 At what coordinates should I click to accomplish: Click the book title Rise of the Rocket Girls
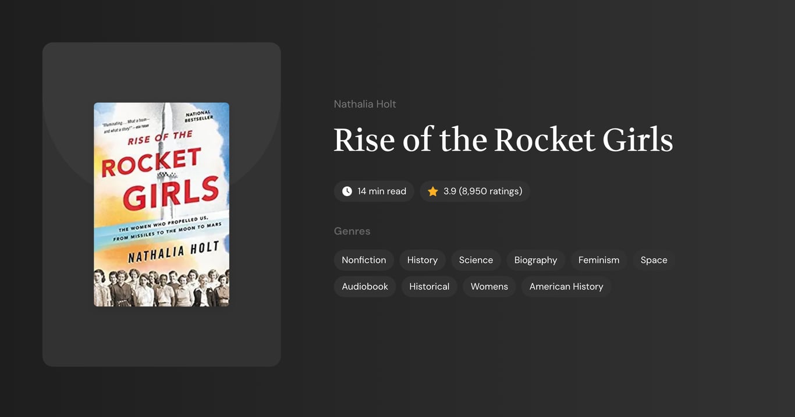coord(503,140)
